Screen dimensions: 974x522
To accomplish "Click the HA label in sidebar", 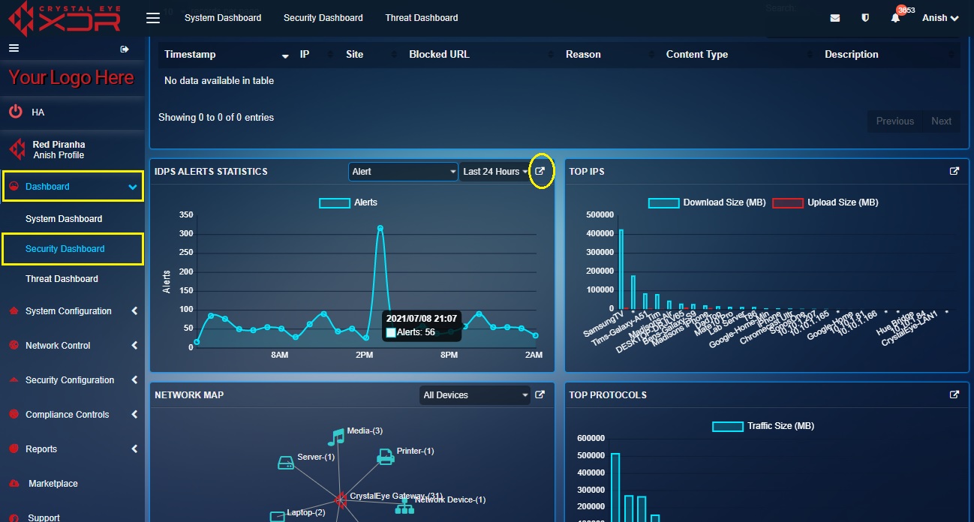I will coord(38,112).
